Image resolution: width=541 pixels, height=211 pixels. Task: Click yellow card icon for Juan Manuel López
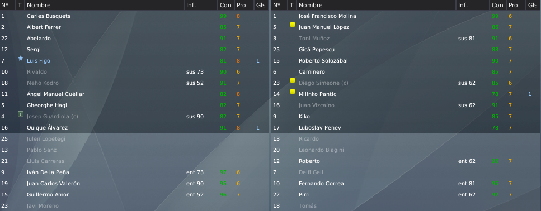point(293,25)
